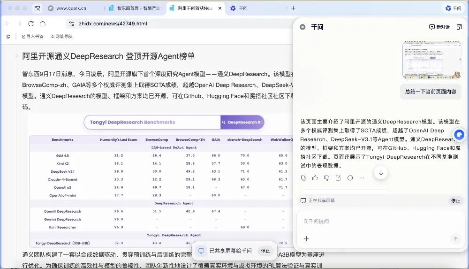
Task: Click the Tongyi DeepResearch Benchmarks search field
Action: [x=152, y=122]
